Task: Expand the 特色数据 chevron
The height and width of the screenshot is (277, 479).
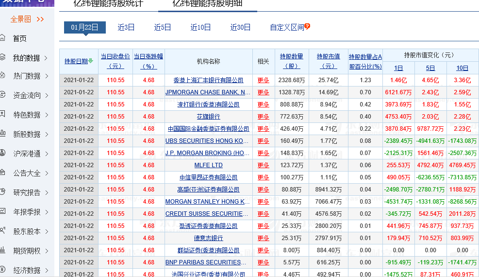Action: pos(47,115)
